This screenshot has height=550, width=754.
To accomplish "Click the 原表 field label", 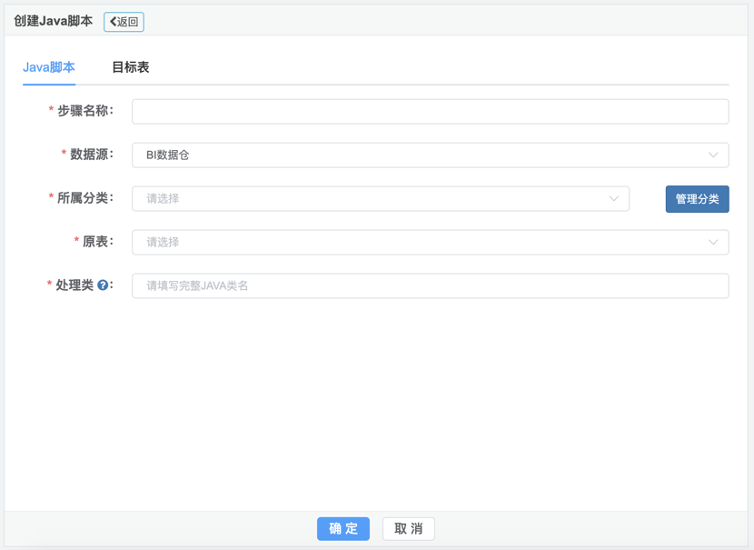I will 97,242.
